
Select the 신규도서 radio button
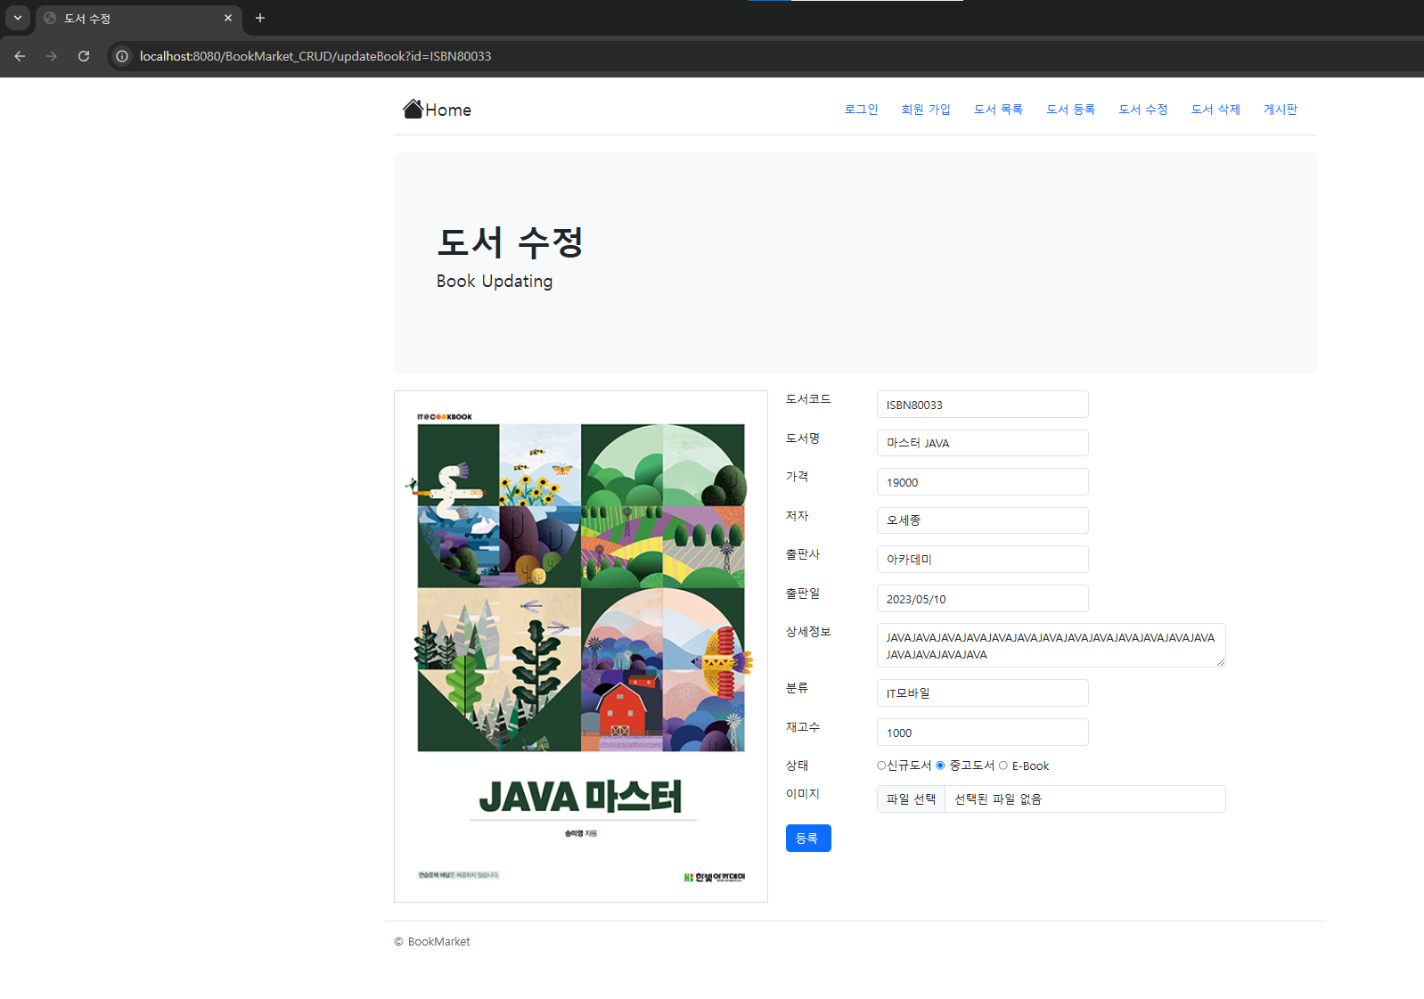click(x=881, y=766)
